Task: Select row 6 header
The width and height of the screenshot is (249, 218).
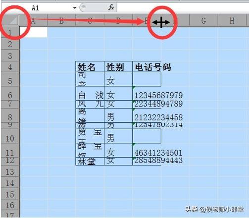Action: pos(10,94)
